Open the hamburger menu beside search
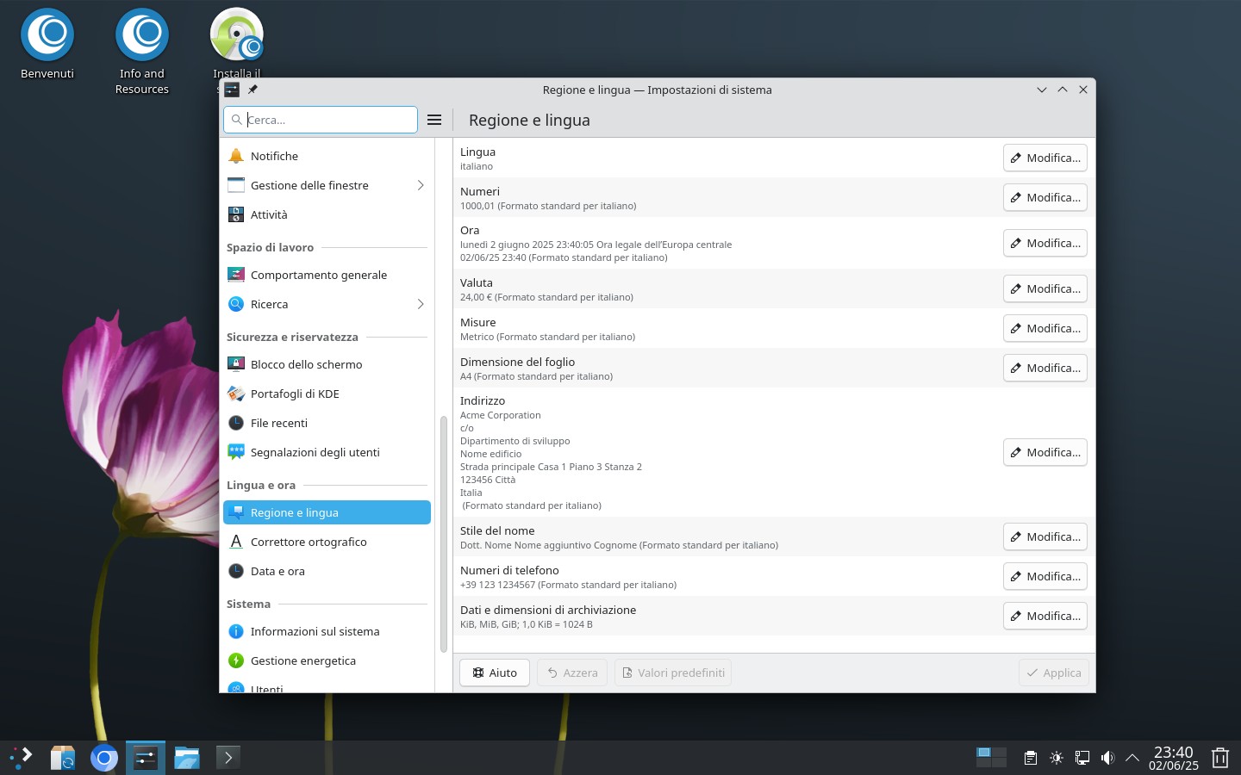The image size is (1241, 775). (434, 120)
